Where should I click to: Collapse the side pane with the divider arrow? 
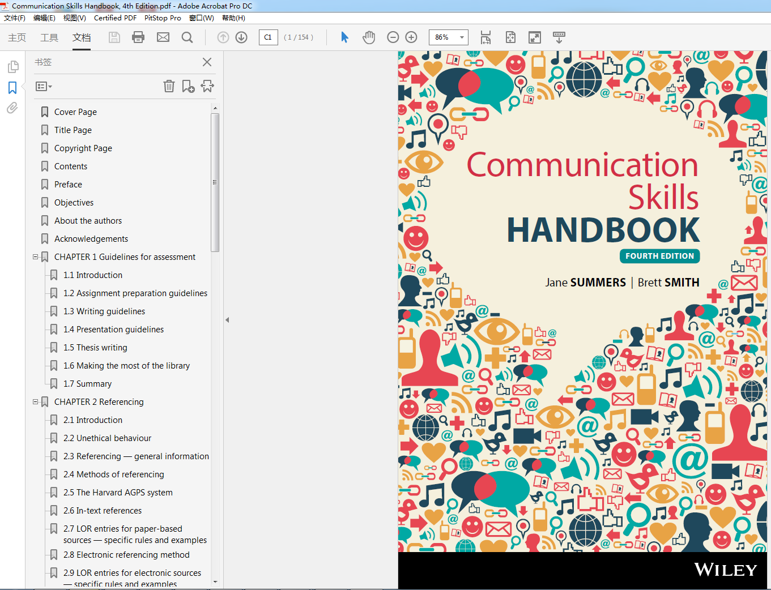(227, 320)
